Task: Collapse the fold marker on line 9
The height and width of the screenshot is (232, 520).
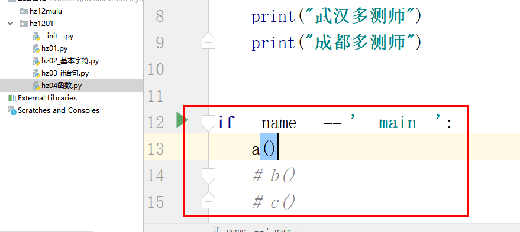Action: coord(209,41)
